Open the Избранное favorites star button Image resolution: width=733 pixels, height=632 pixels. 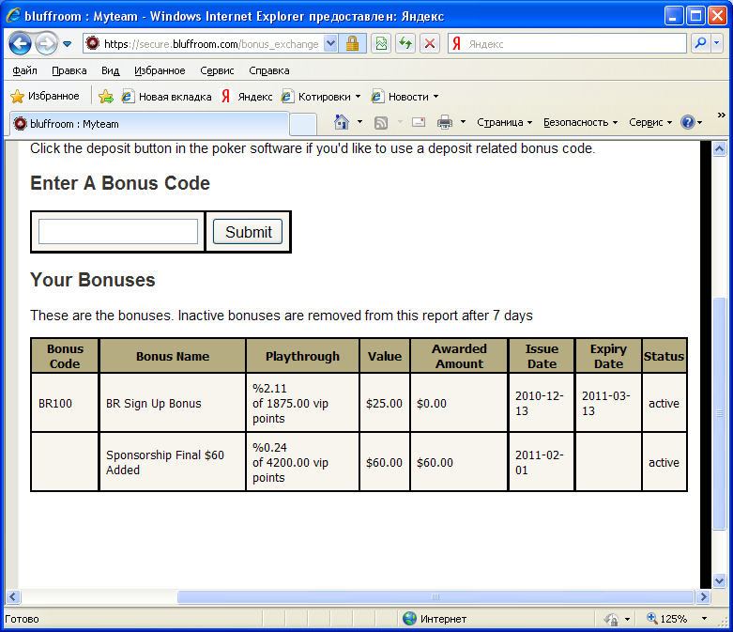pyautogui.click(x=45, y=97)
